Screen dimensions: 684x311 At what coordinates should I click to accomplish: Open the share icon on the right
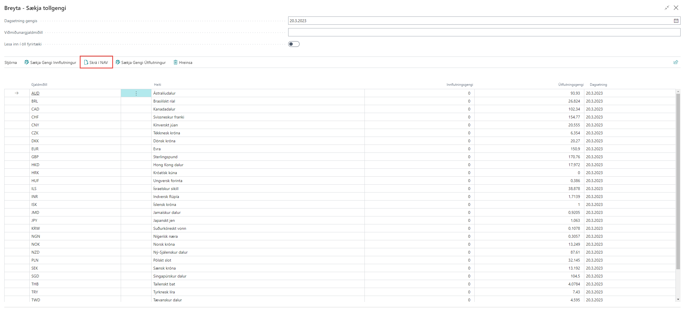tap(676, 62)
